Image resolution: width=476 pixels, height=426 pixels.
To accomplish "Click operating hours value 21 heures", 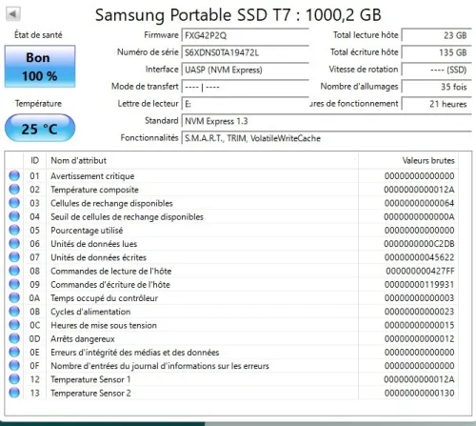I will pyautogui.click(x=436, y=104).
